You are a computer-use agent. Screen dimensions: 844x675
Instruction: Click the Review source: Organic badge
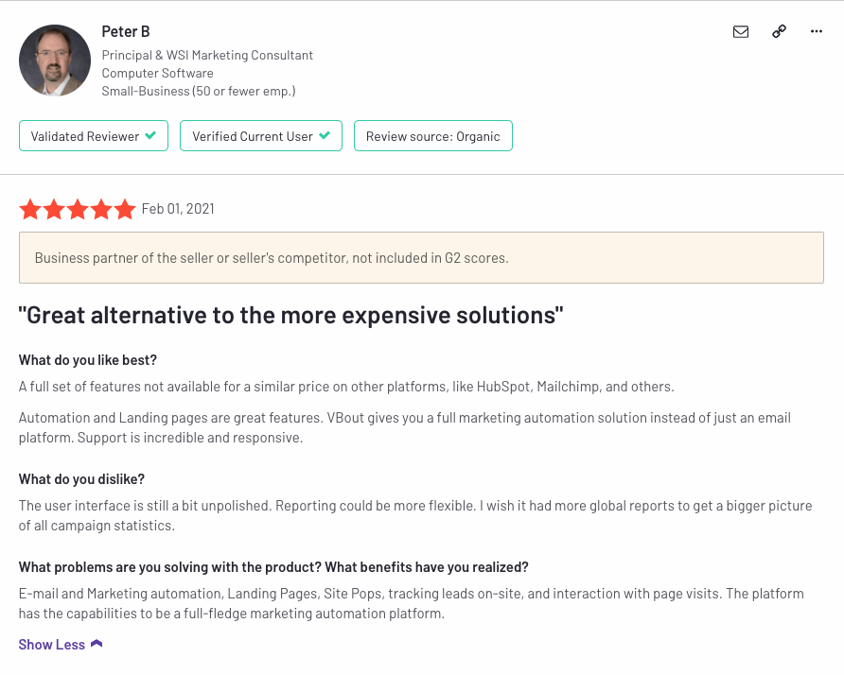coord(433,136)
